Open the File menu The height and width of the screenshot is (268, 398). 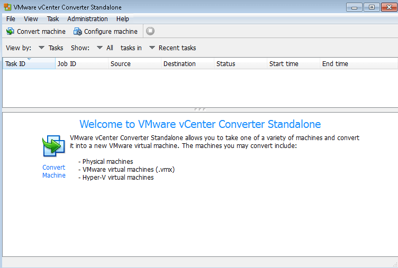coord(11,19)
